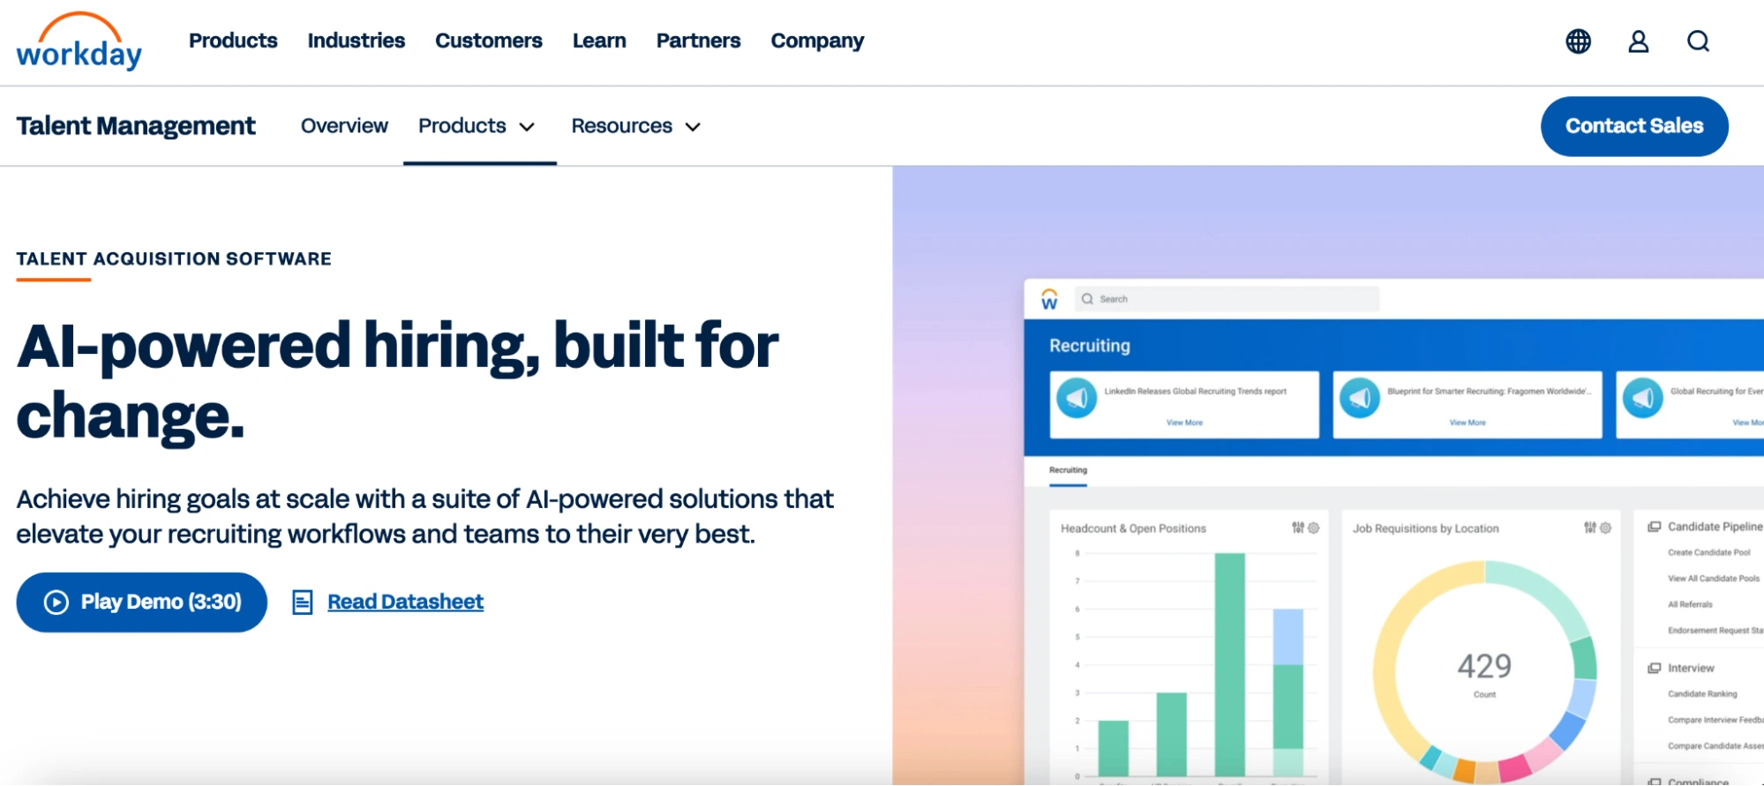Click the Play Demo (3:30) button

click(x=141, y=603)
